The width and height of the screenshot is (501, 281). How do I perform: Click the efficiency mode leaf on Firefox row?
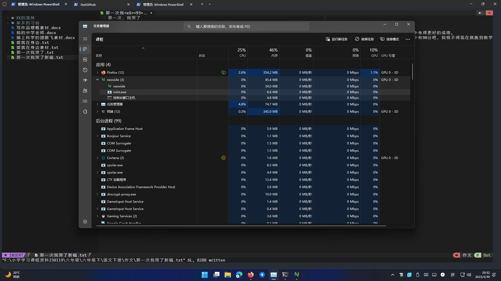point(224,72)
